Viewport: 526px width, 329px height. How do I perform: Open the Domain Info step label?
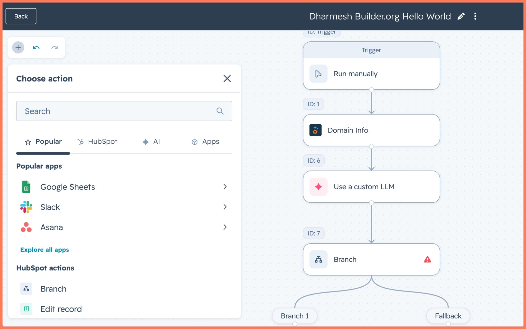tap(348, 130)
